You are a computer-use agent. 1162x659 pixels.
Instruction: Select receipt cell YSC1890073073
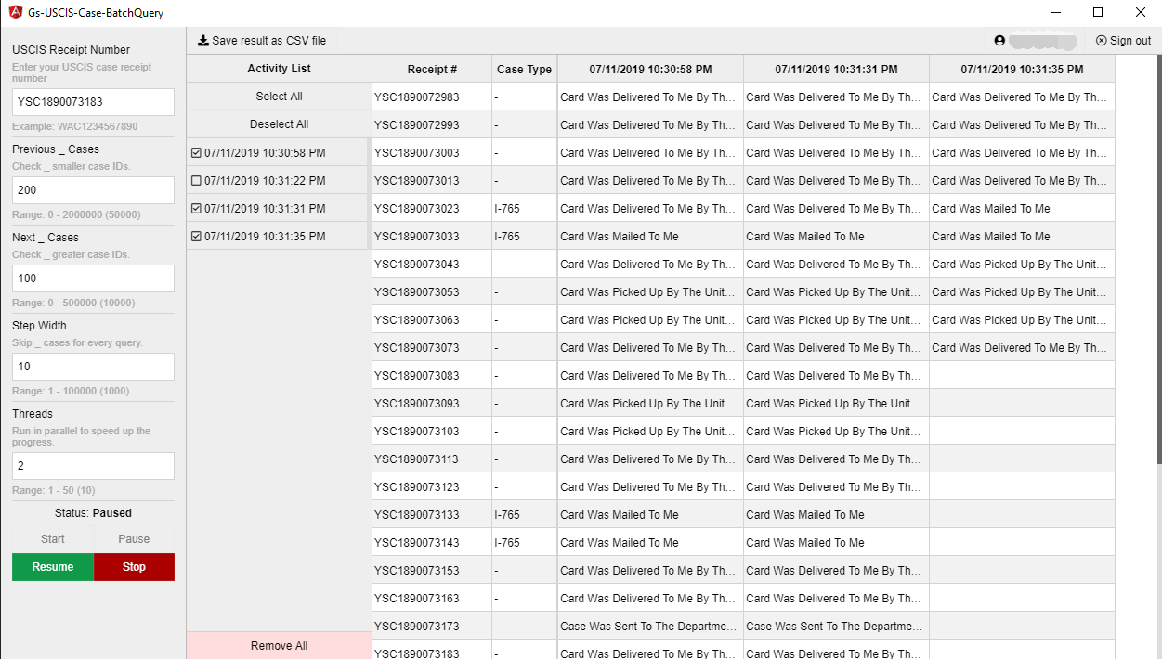tap(432, 348)
